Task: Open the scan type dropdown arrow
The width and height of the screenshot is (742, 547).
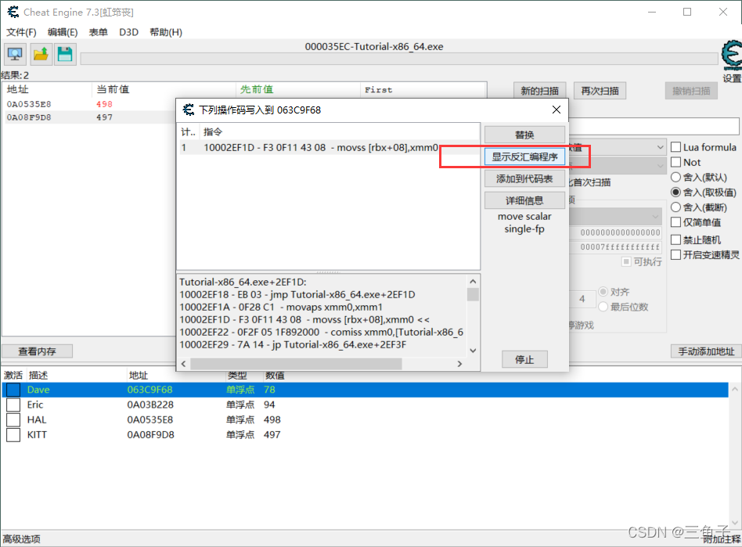Action: coord(660,147)
